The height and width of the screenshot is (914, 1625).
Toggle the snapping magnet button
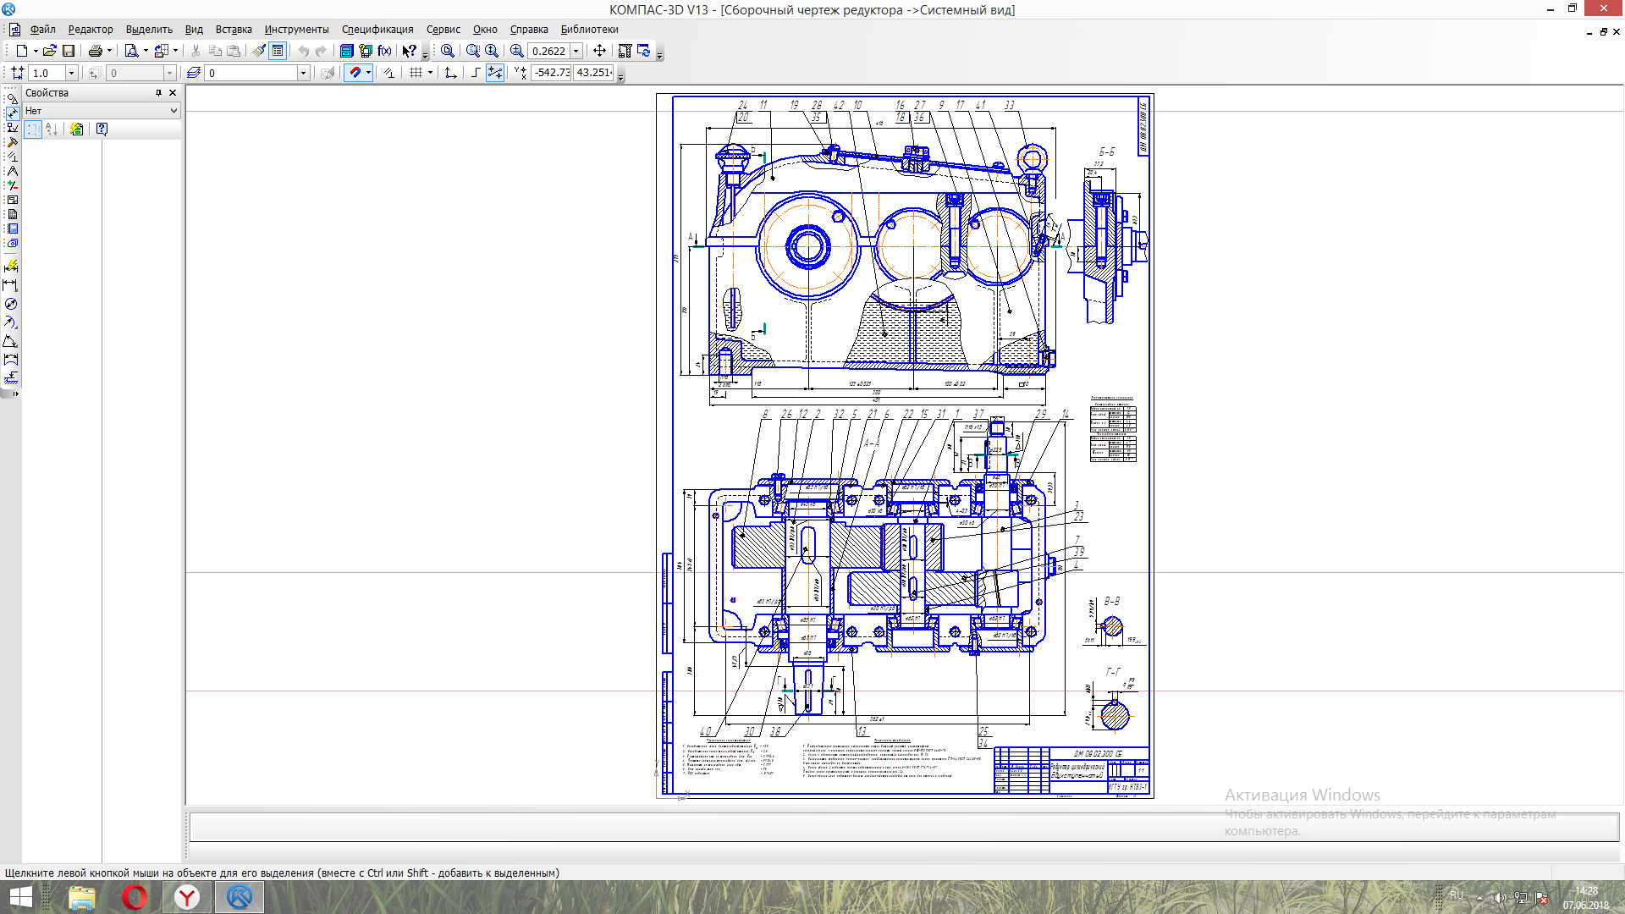click(x=355, y=73)
